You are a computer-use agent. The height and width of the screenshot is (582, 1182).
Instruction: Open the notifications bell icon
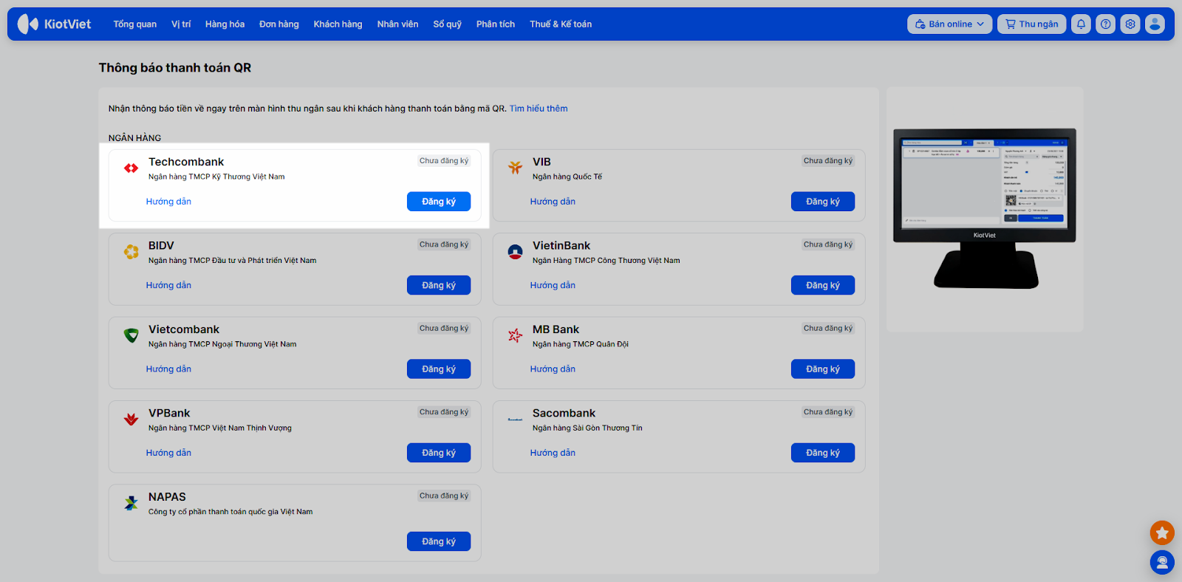[1081, 24]
